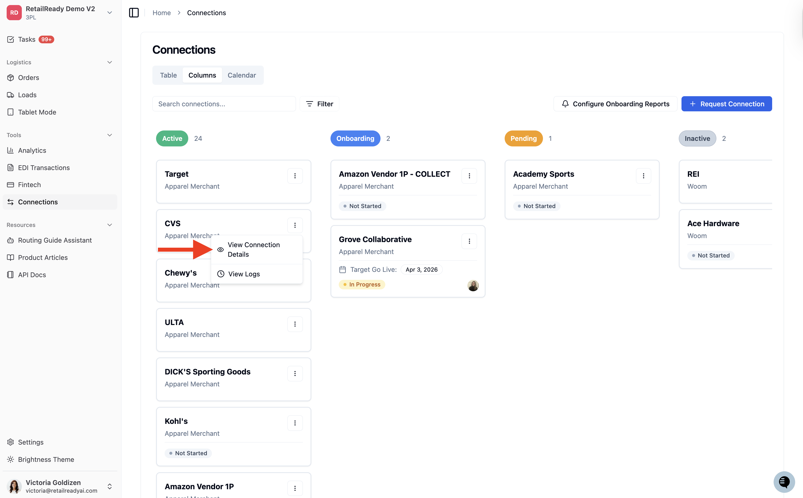The image size is (803, 498).
Task: Switch to the Calendar view tab
Action: pyautogui.click(x=241, y=75)
